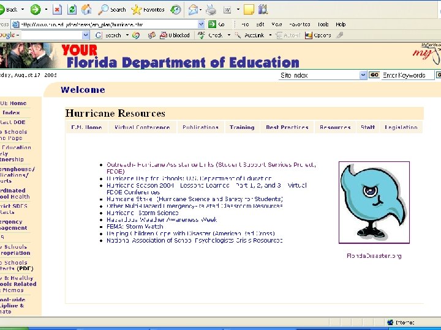The image size is (441, 330).
Task: Open the Edit menu
Action: pyautogui.click(x=260, y=24)
